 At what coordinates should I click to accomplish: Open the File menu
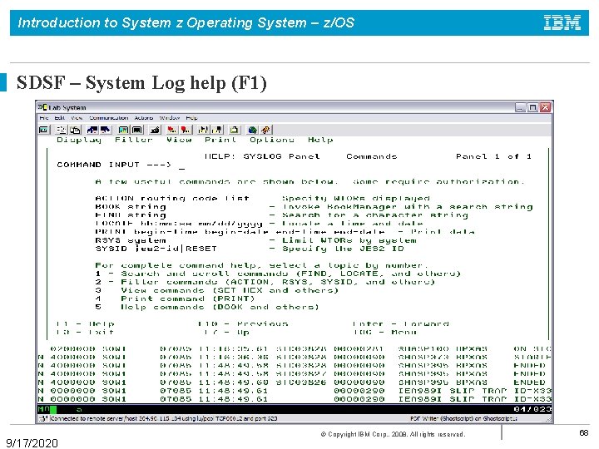[x=44, y=118]
